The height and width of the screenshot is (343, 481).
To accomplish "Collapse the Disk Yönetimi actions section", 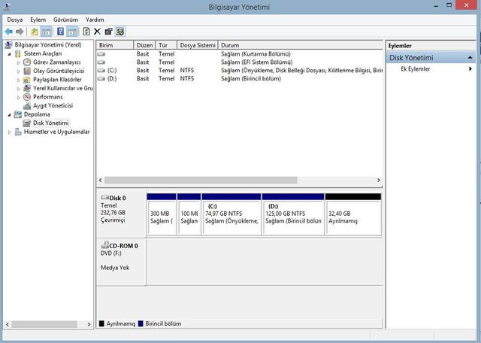I will tap(470, 57).
